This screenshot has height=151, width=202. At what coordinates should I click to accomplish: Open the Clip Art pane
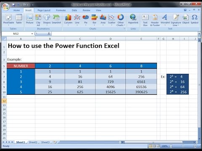pos(38,20)
